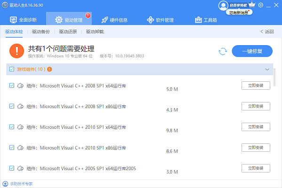Switch to 驱动备份 sub-tab
This screenshot has width=282, height=188.
pos(41,31)
